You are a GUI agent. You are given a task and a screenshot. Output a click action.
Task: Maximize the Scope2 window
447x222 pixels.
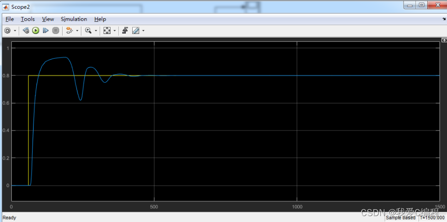422,5
